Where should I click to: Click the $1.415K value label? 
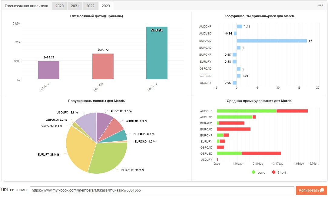[157, 30]
